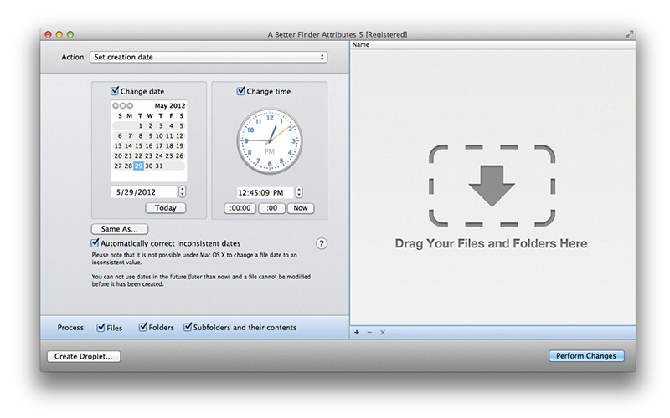
Task: Click the time field stepper arrows
Action: [x=299, y=192]
